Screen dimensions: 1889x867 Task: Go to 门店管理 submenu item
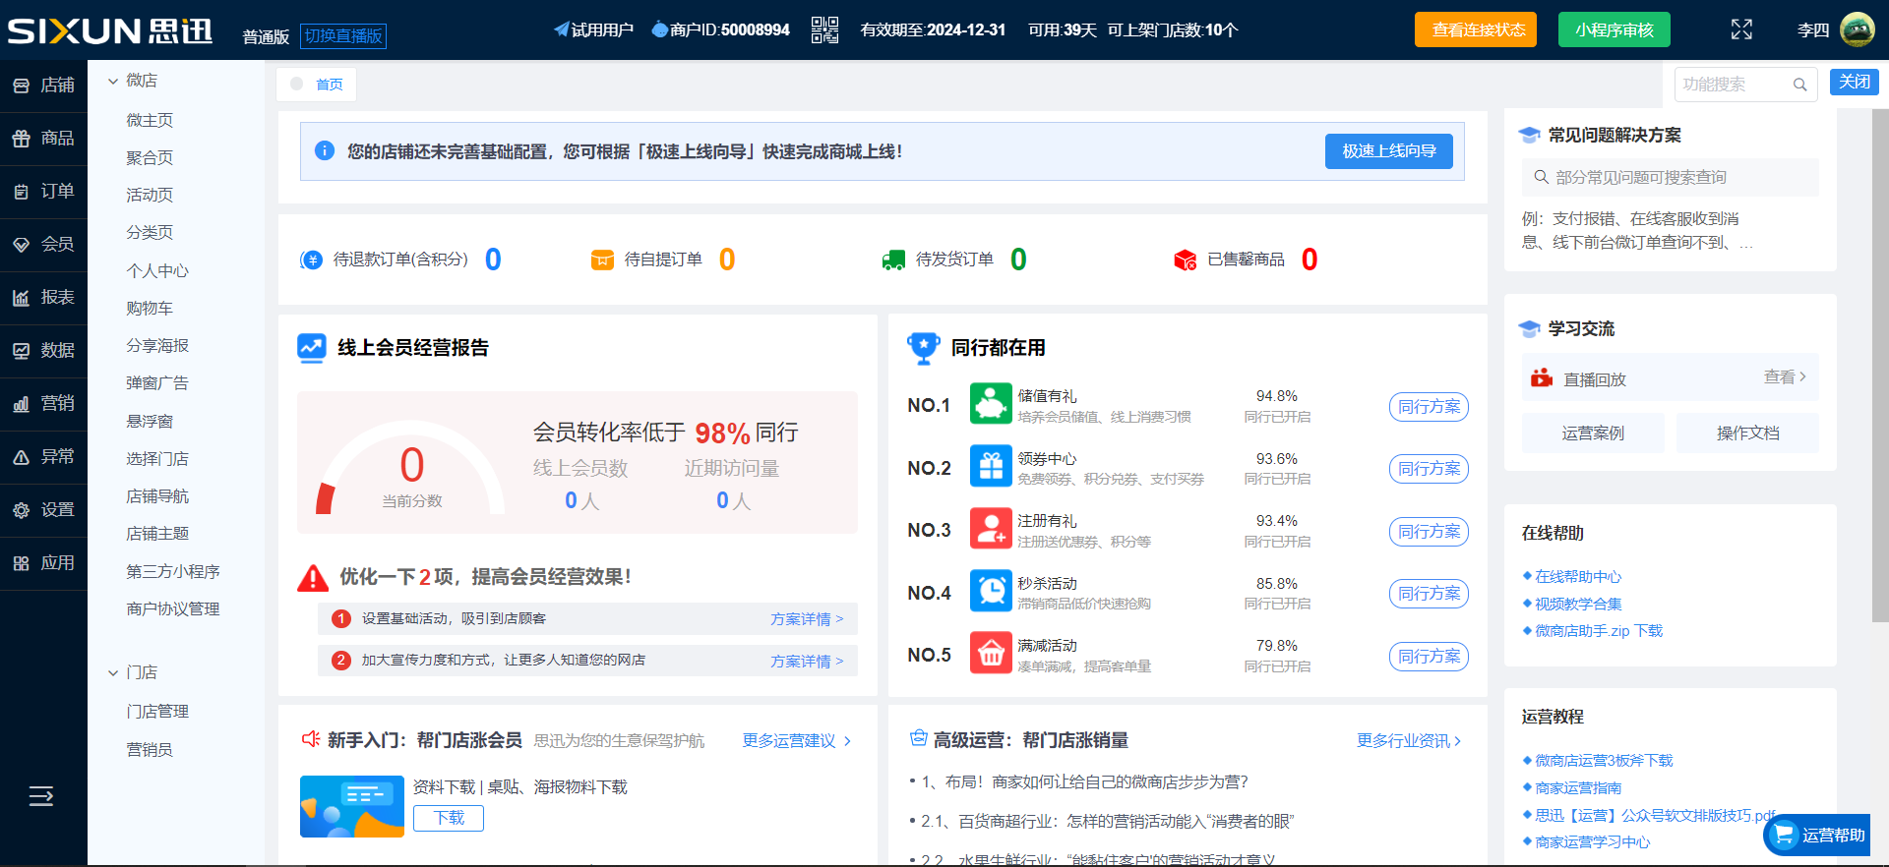(x=157, y=712)
